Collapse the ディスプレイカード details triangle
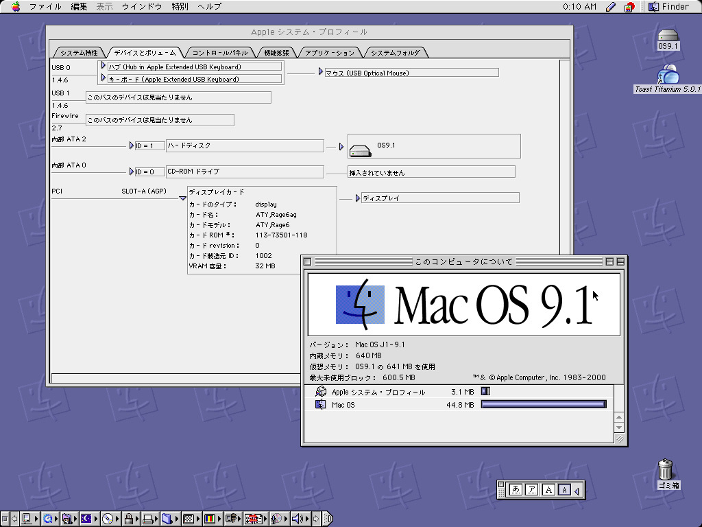702x527 pixels. (x=182, y=198)
